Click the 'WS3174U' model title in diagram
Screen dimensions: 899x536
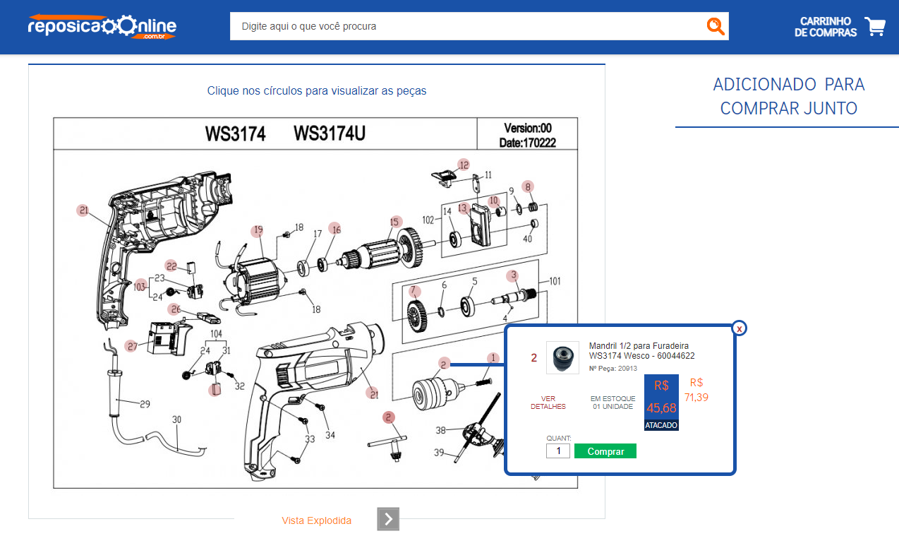pyautogui.click(x=330, y=133)
